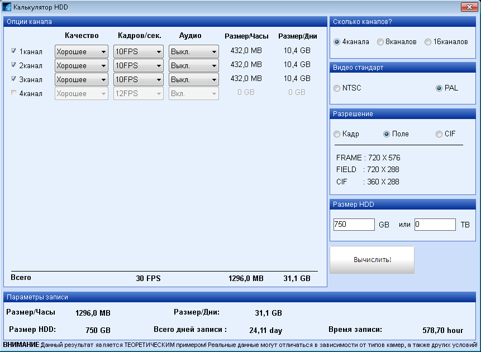Click the disabled 12FPS dropdown of 4канал
The height and width of the screenshot is (352, 481).
(x=139, y=93)
